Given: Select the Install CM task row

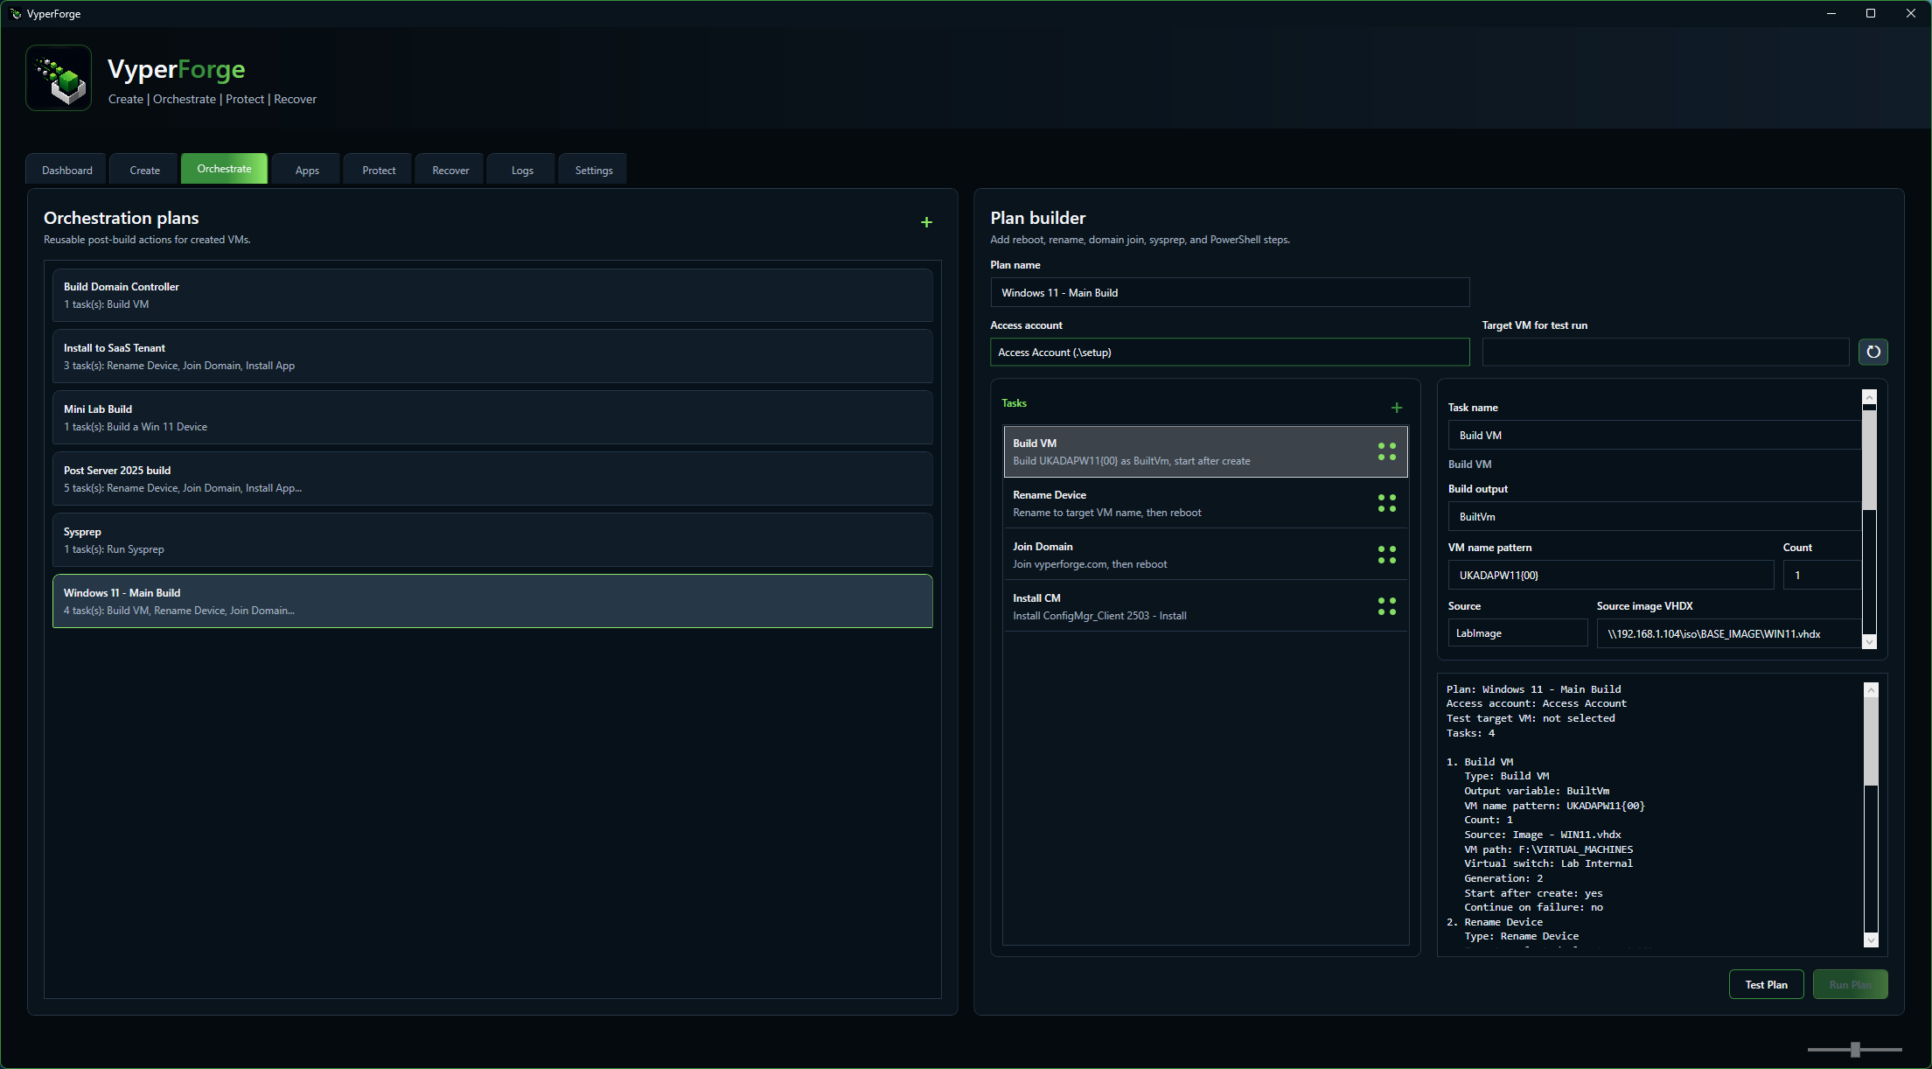Looking at the screenshot, I should tap(1205, 606).
